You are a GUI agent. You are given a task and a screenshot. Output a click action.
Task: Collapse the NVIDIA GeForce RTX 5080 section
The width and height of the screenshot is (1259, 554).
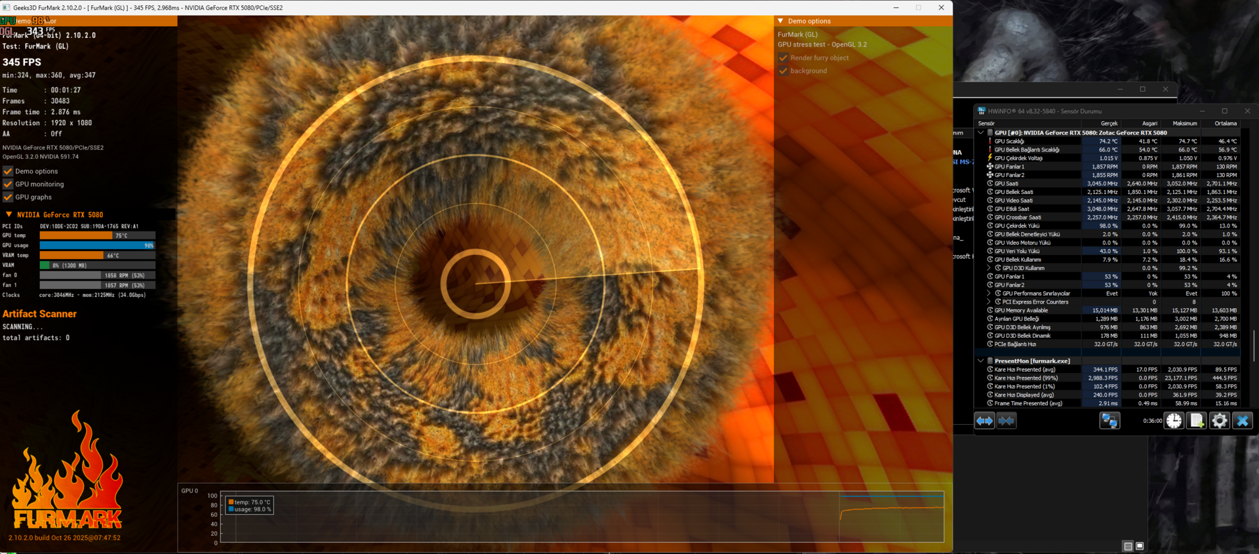click(9, 214)
